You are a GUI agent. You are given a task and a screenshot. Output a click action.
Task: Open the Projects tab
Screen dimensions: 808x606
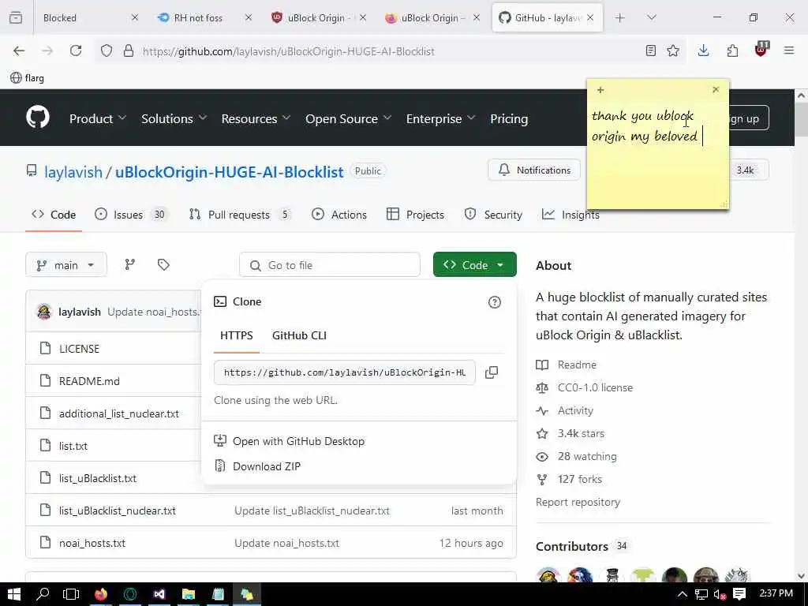pos(415,215)
